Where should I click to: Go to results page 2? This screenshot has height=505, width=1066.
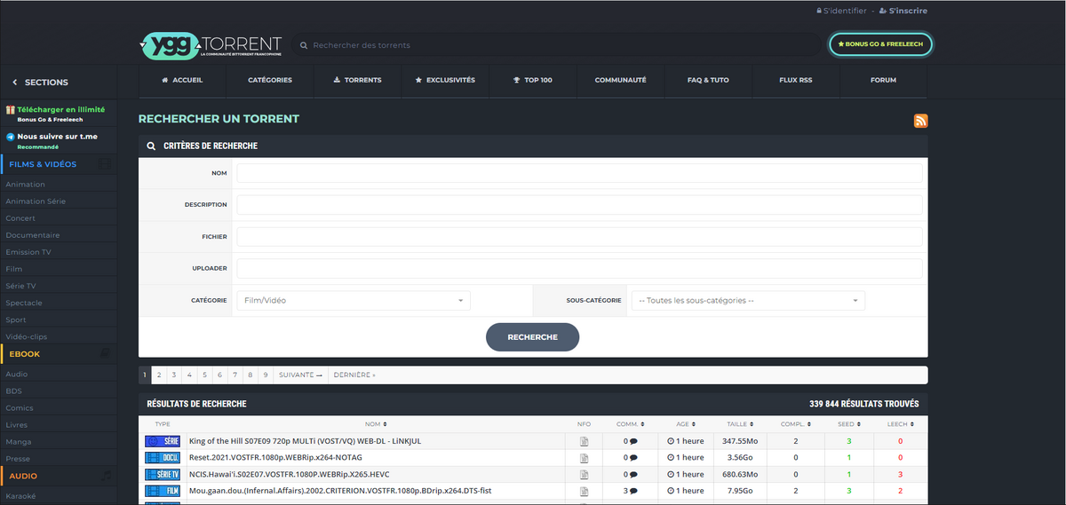159,375
